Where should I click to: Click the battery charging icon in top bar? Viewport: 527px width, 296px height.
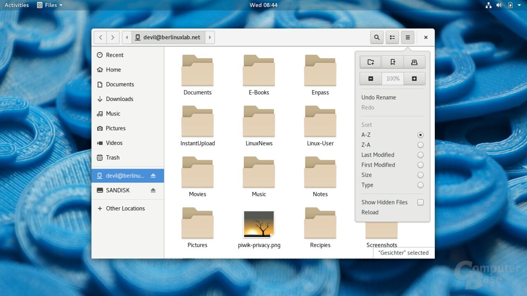[x=511, y=5]
